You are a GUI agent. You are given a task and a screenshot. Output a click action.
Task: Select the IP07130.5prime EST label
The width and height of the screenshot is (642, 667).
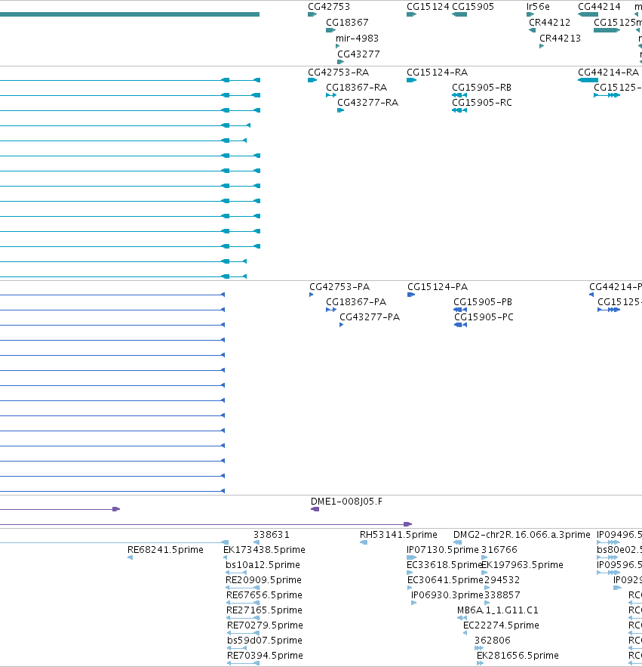pyautogui.click(x=443, y=550)
